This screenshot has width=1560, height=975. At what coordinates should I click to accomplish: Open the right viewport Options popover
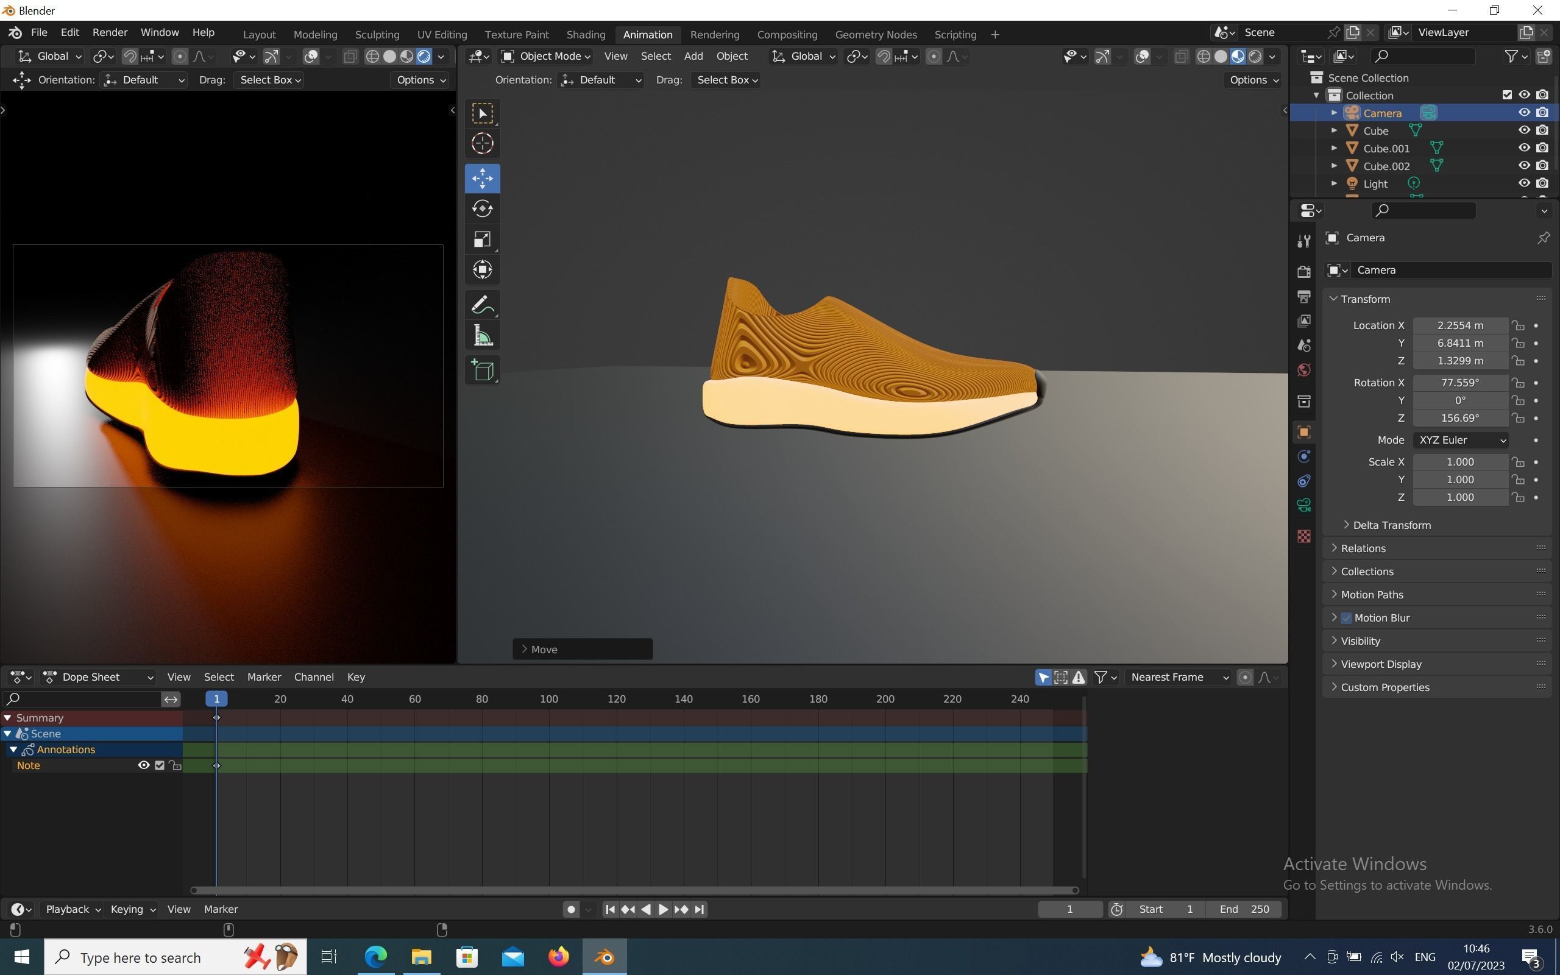tap(1254, 80)
